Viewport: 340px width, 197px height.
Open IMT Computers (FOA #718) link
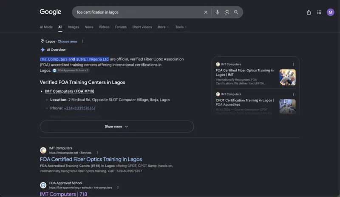point(70,91)
